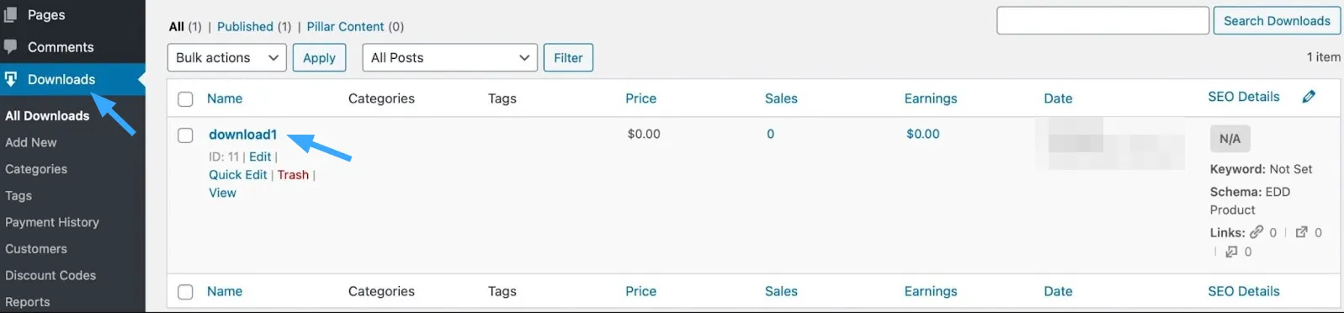Click the search downloads input field
This screenshot has height=313, width=1344.
coord(1102,21)
